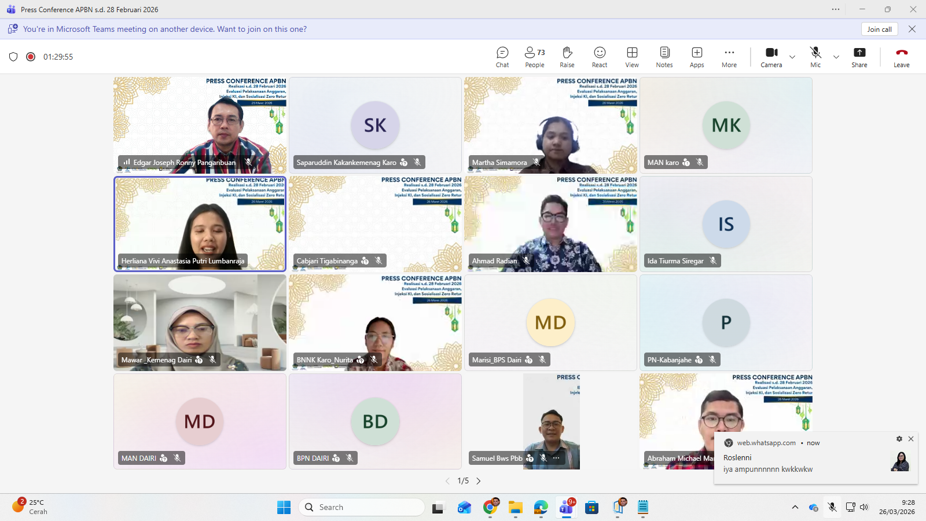Expand the Camera options arrow
The image size is (926, 521).
pos(792,57)
